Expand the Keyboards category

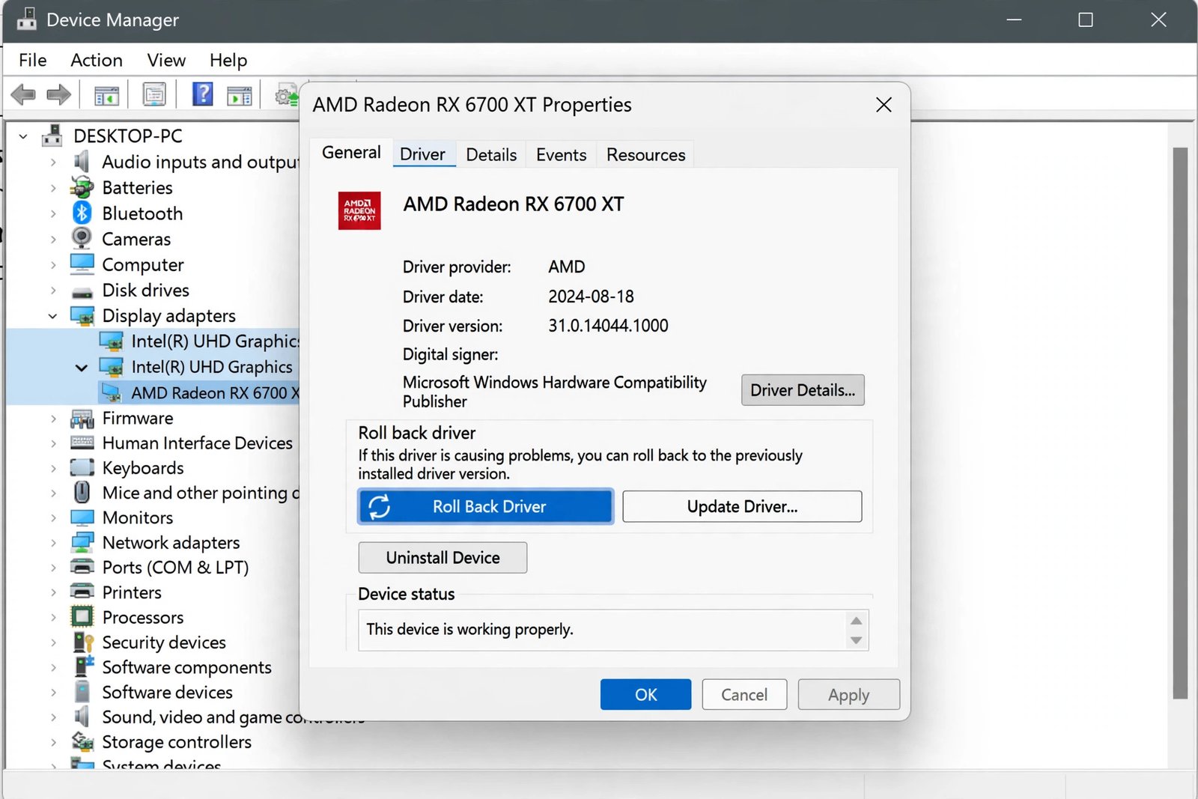(x=53, y=469)
